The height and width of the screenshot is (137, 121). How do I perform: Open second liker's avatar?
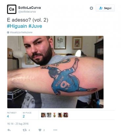49,115
